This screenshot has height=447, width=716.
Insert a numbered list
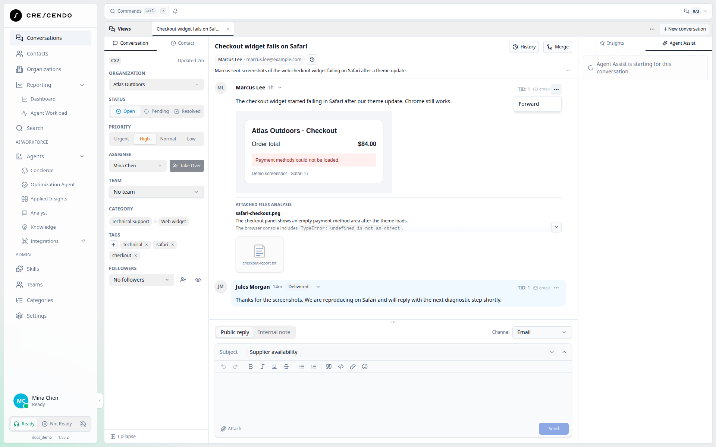coord(314,367)
